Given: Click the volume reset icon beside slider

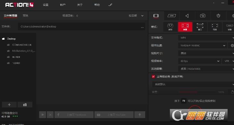Looking at the screenshot, I should tap(232, 92).
